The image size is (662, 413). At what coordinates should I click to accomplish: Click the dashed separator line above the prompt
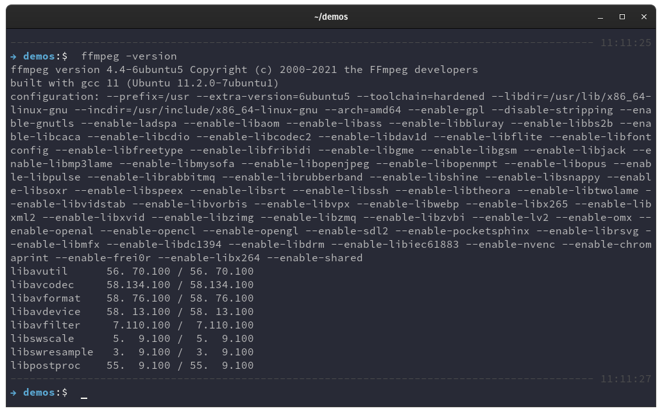tap(289, 378)
